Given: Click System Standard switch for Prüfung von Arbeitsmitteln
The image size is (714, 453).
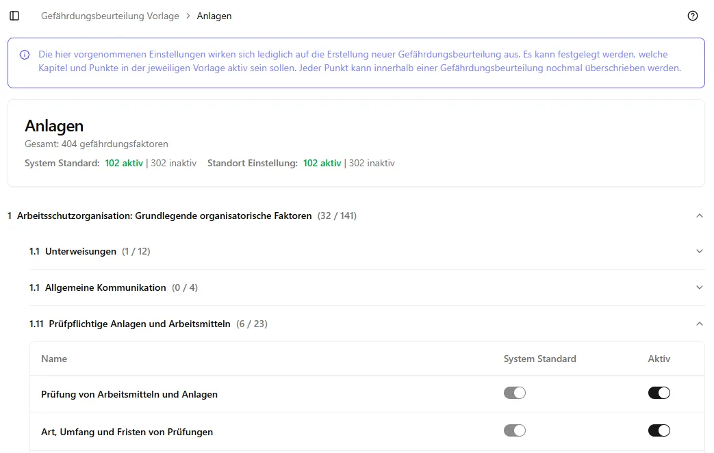Looking at the screenshot, I should click(x=514, y=393).
